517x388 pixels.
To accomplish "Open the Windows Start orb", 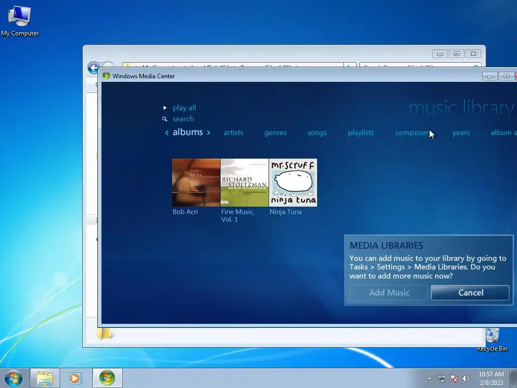I will point(14,378).
